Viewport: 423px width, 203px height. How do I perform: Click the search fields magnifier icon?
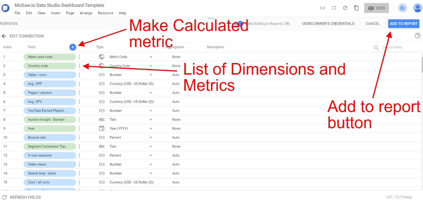pos(376,47)
